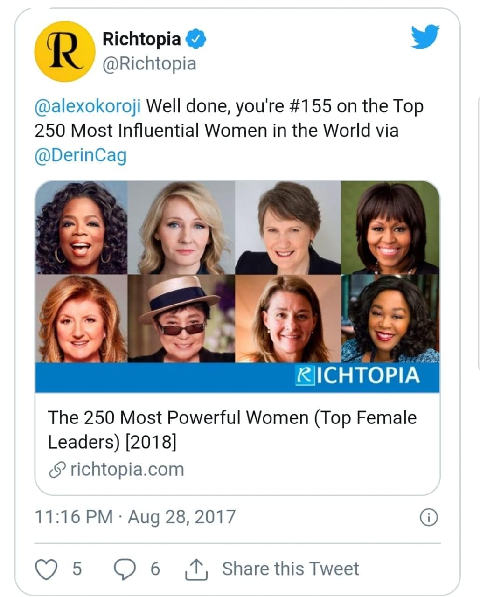This screenshot has height=597, width=480.
Task: Click the chain link icon beside richtopia.com
Action: pos(57,470)
